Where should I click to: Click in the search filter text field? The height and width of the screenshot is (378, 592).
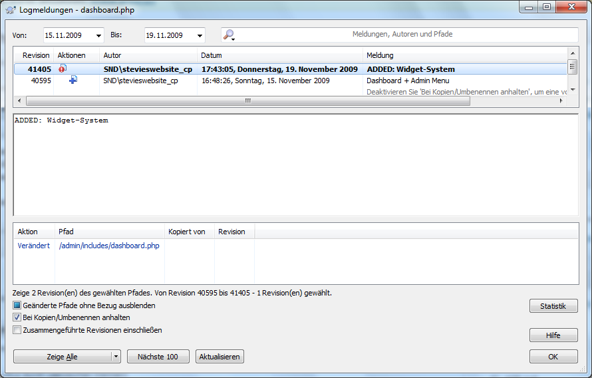(x=406, y=35)
